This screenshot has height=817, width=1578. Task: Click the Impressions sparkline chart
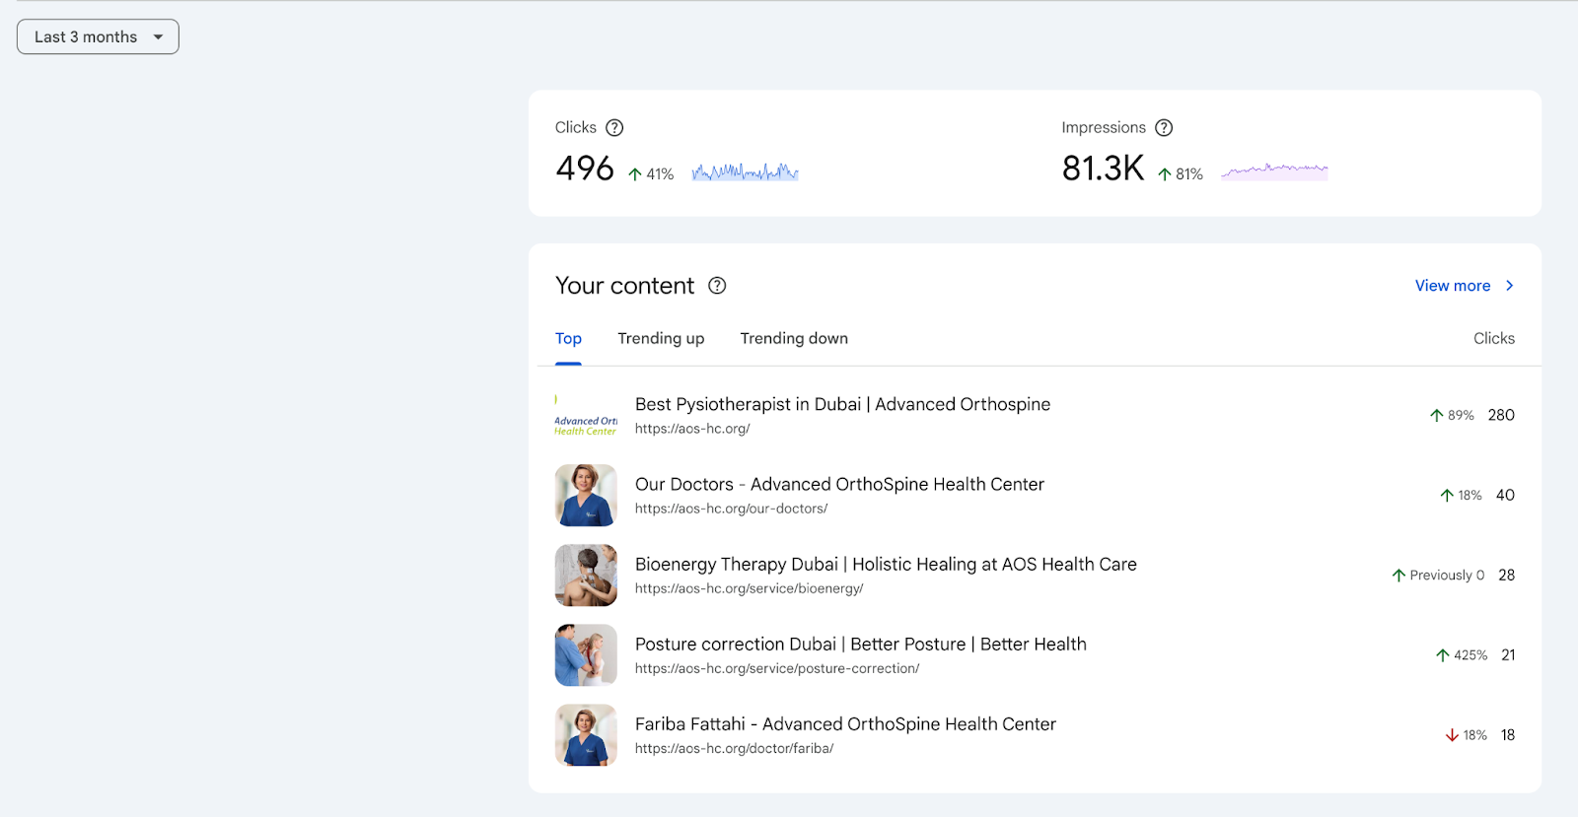[x=1274, y=171]
